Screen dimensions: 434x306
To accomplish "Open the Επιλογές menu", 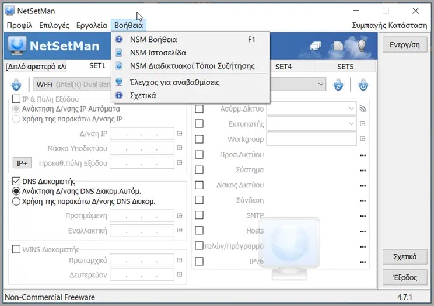I will click(x=54, y=25).
